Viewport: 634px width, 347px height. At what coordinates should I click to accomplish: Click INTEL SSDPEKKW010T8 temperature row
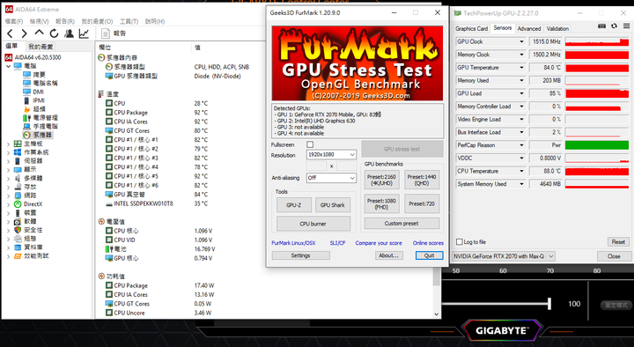click(x=158, y=203)
